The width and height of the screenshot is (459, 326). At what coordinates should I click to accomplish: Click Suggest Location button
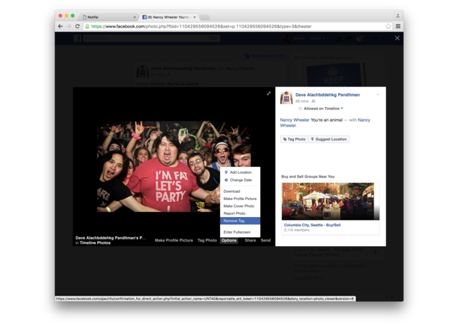pos(329,139)
